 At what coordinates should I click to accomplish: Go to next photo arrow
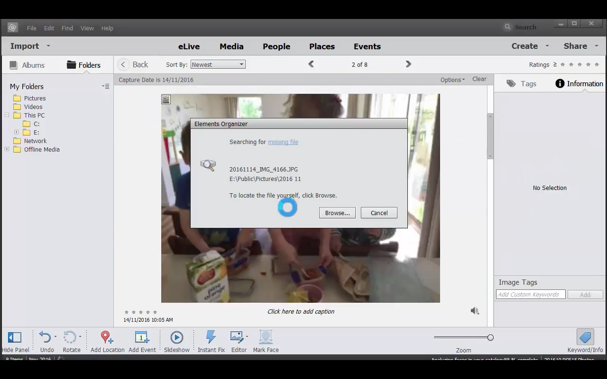click(x=408, y=64)
